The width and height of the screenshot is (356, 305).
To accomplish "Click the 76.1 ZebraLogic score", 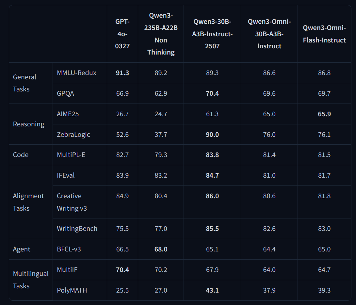I will point(324,135).
